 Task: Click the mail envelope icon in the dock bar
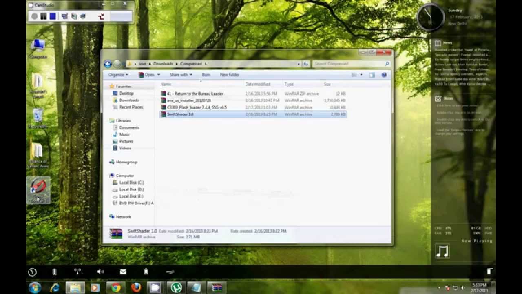[123, 272]
